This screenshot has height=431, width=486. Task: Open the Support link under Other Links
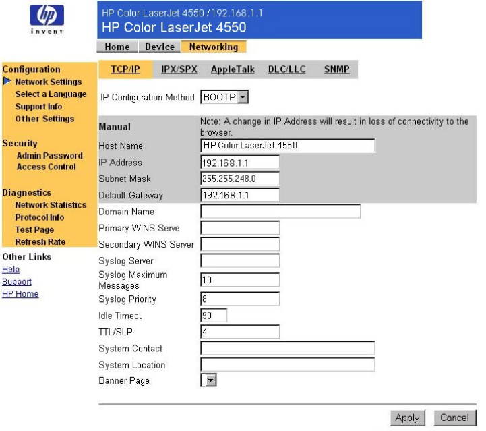pyautogui.click(x=17, y=281)
